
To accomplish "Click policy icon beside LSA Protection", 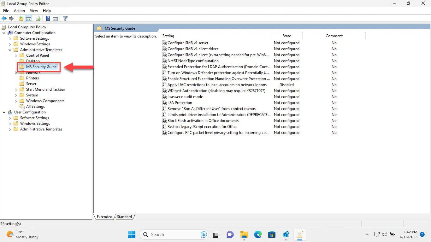I will tap(164, 103).
